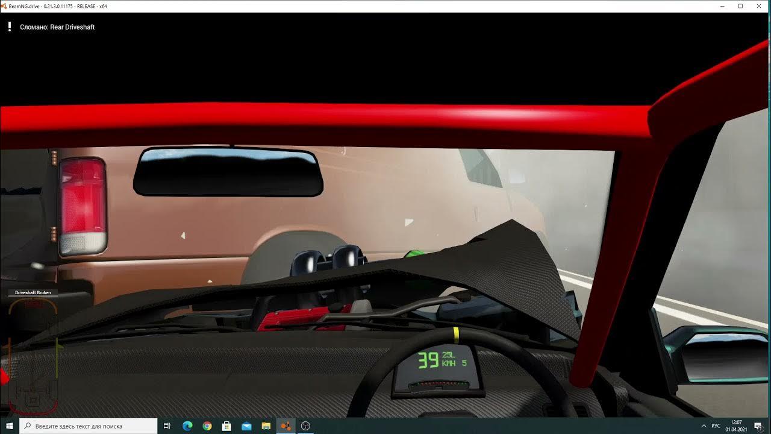Screen dimensions: 771x434
Task: Launch Microsoft Edge from the taskbar
Action: (187, 426)
